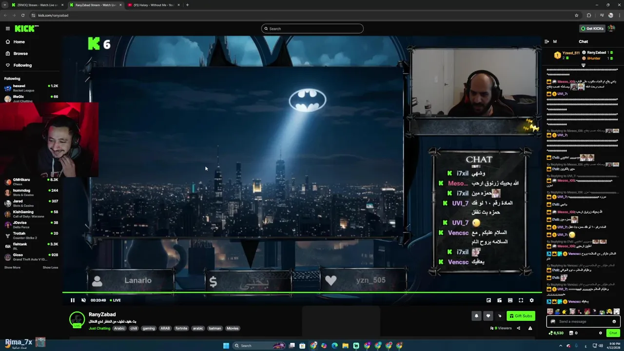
Task: Enter fullscreen mode
Action: (521, 300)
